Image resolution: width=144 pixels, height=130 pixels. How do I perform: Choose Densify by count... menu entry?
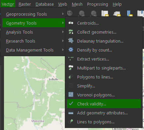(104, 50)
